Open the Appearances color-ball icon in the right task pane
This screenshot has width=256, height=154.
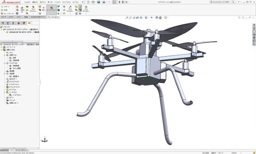click(254, 38)
